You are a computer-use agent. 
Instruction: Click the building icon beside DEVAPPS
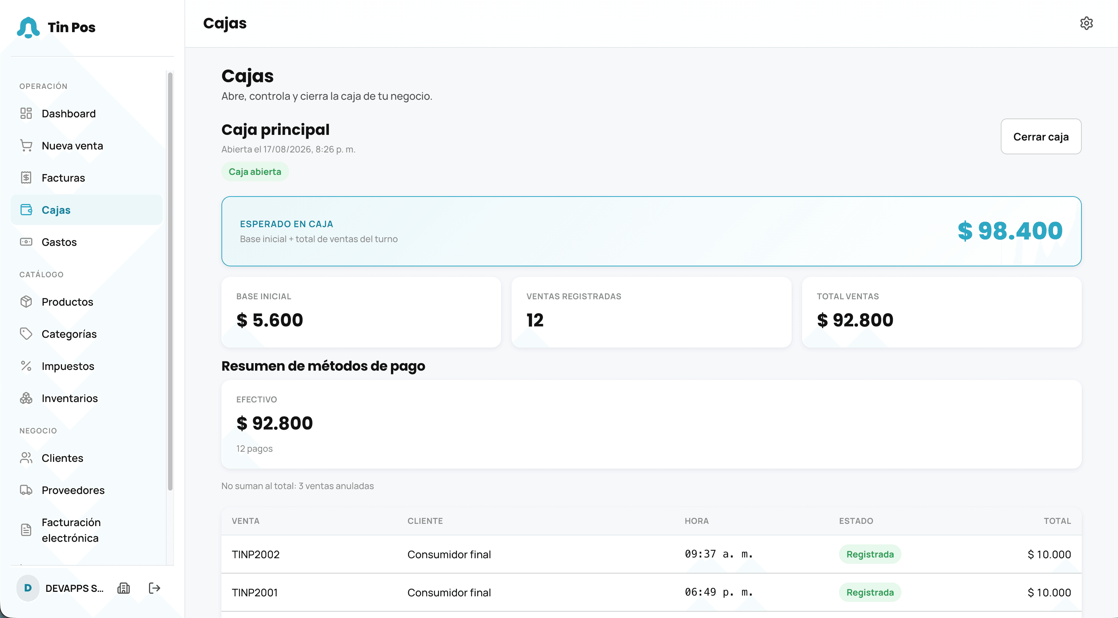click(124, 588)
